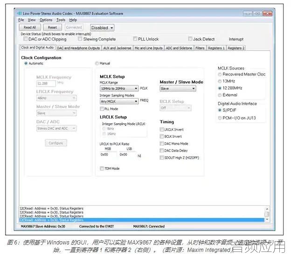291x258 pixels.
Task: Select PCM-I/O on JU13 interface
Action: [x=220, y=118]
